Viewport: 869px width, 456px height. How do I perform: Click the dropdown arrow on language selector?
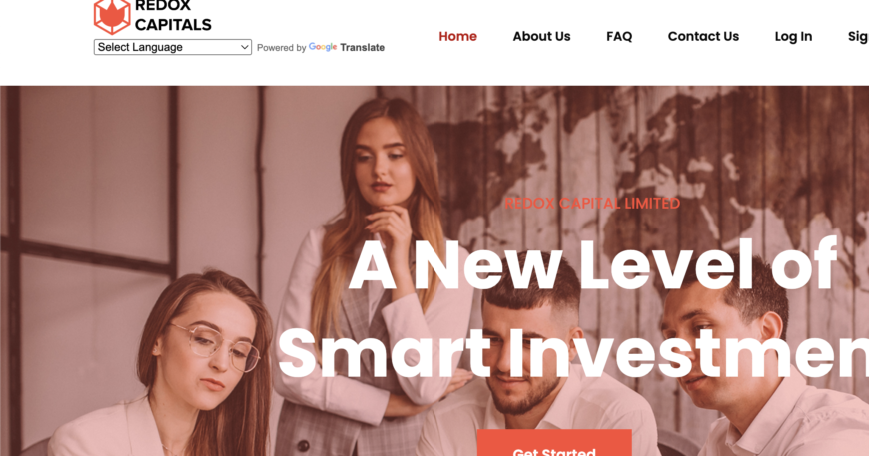(244, 47)
